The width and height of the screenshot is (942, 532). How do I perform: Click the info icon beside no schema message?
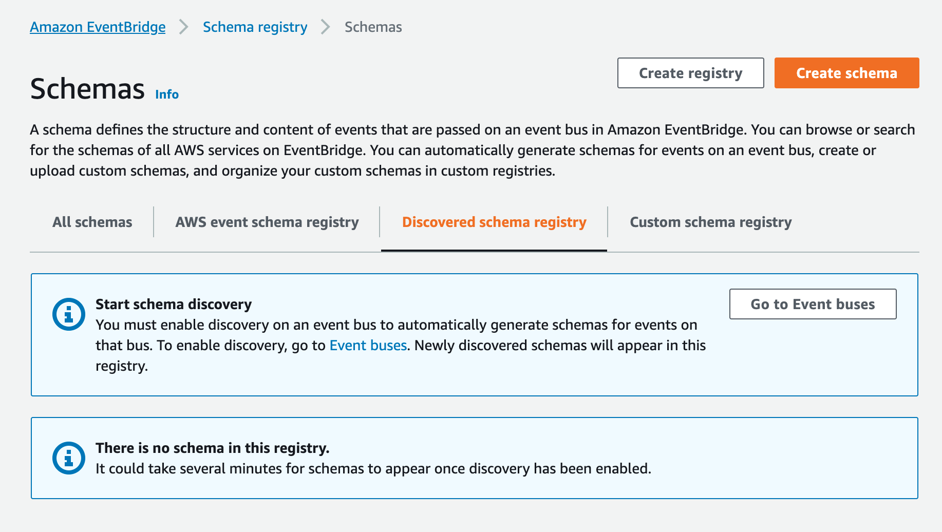(68, 458)
